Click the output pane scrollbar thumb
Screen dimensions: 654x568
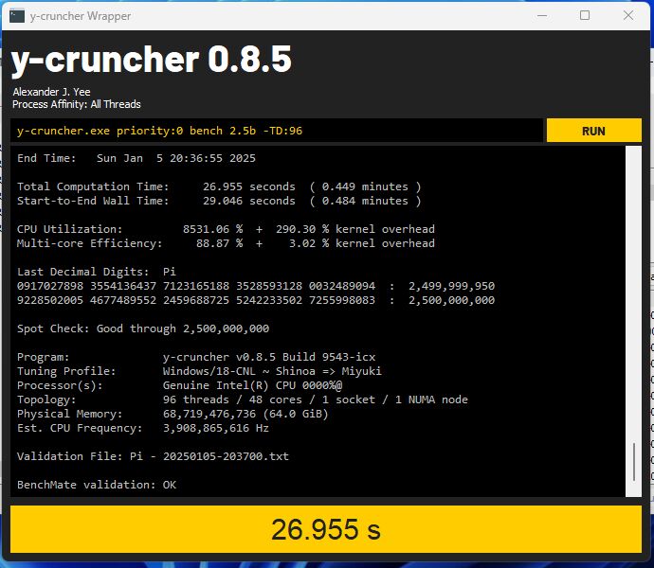pyautogui.click(x=634, y=462)
